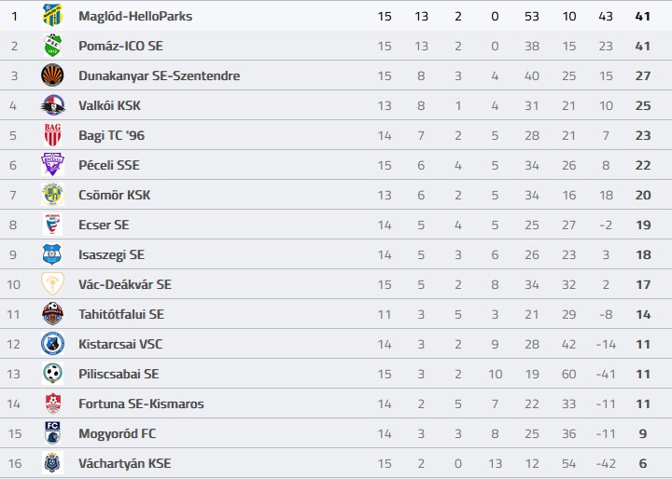Click the Váchartyán KSE crest

[x=52, y=463]
